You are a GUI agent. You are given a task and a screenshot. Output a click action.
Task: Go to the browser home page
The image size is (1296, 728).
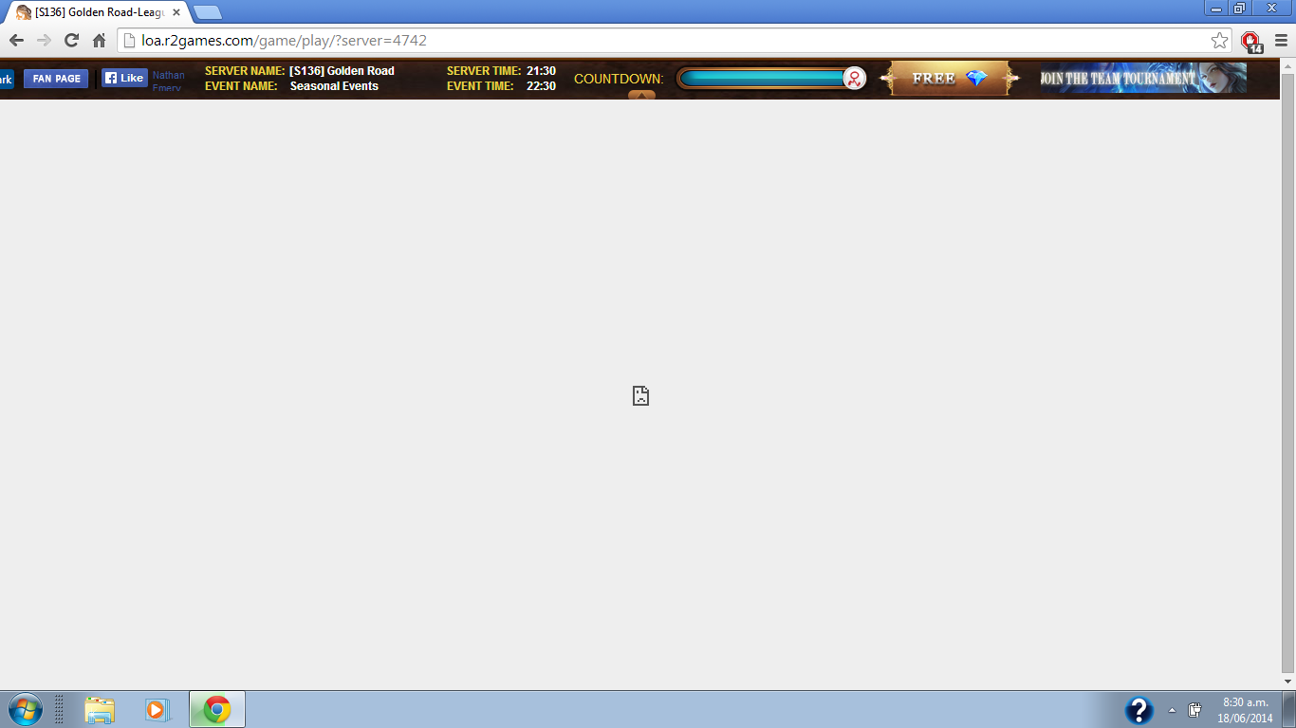pyautogui.click(x=99, y=41)
